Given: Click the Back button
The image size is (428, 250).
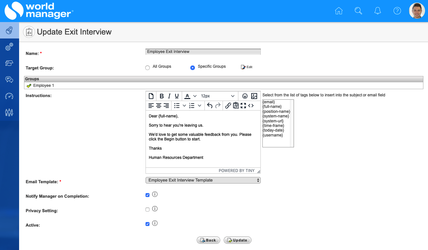Looking at the screenshot, I should pyautogui.click(x=208, y=240).
